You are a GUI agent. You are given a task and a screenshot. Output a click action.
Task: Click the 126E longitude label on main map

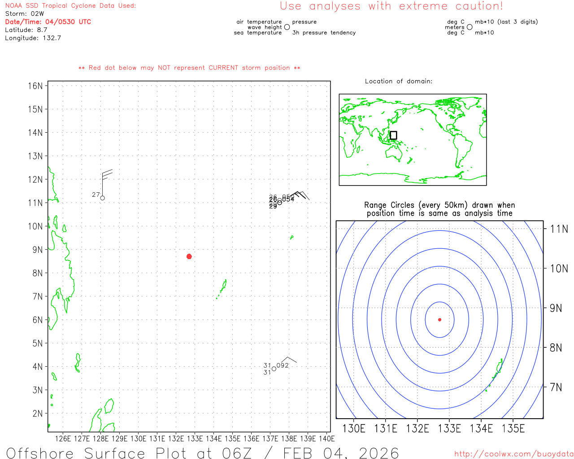tap(63, 438)
